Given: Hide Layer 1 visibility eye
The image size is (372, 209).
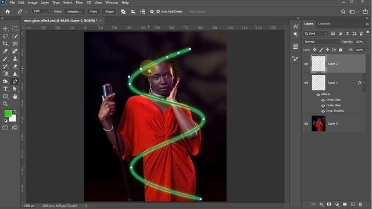Looking at the screenshot, I should pyautogui.click(x=306, y=83).
